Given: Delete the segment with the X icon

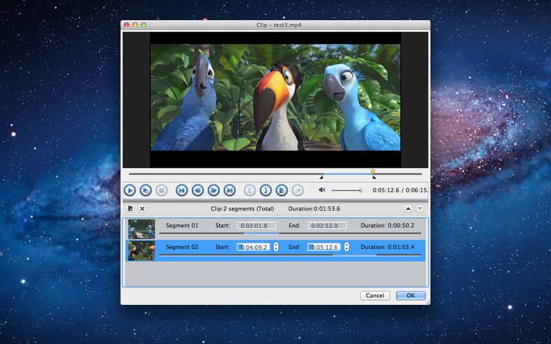Looking at the screenshot, I should [143, 208].
